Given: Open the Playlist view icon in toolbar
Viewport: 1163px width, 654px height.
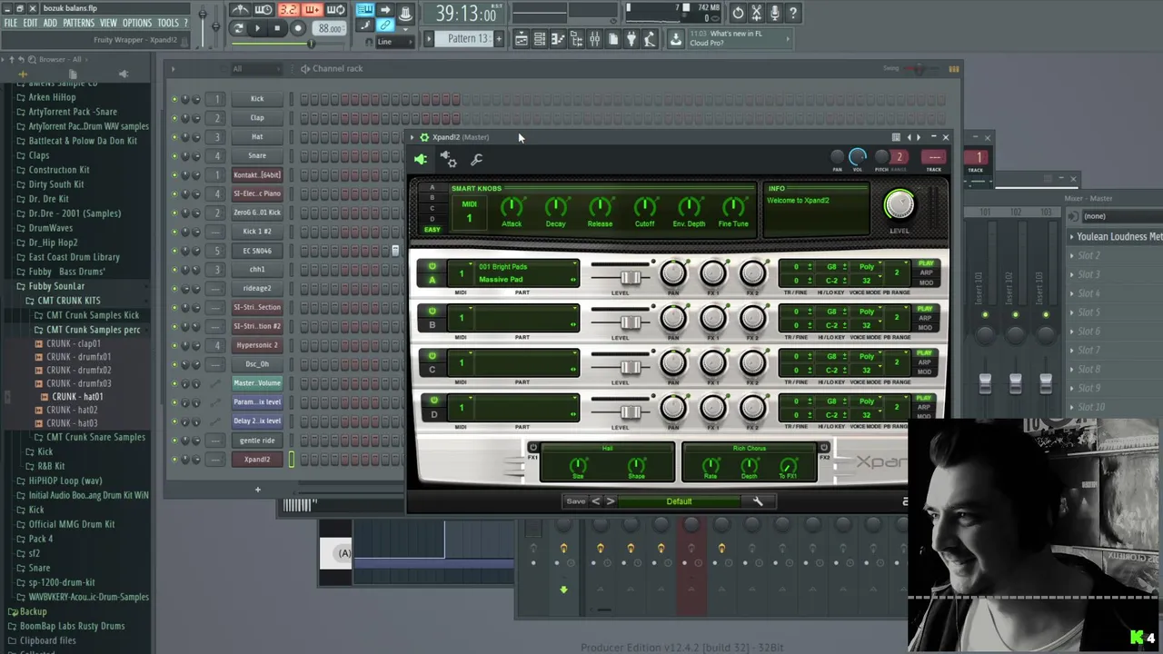Looking at the screenshot, I should [x=521, y=39].
